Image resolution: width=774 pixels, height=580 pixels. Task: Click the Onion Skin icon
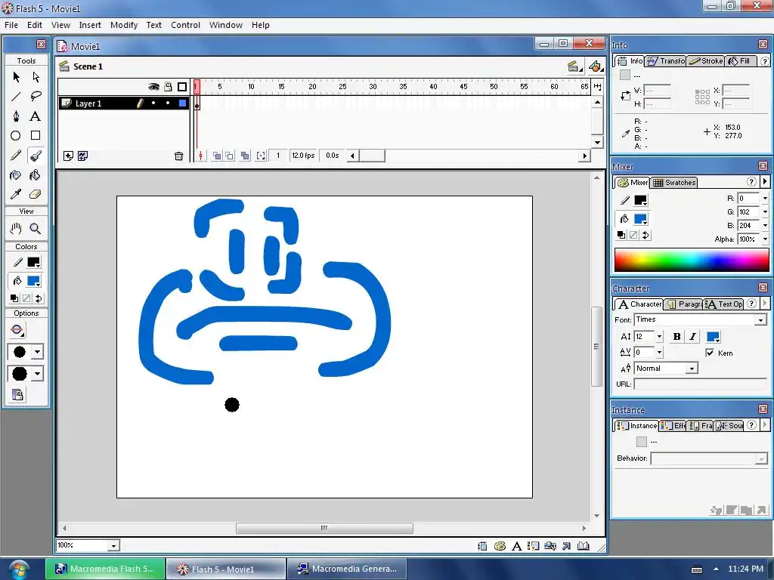[217, 156]
